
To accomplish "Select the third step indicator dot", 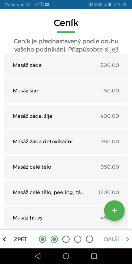I will [x=66, y=239].
